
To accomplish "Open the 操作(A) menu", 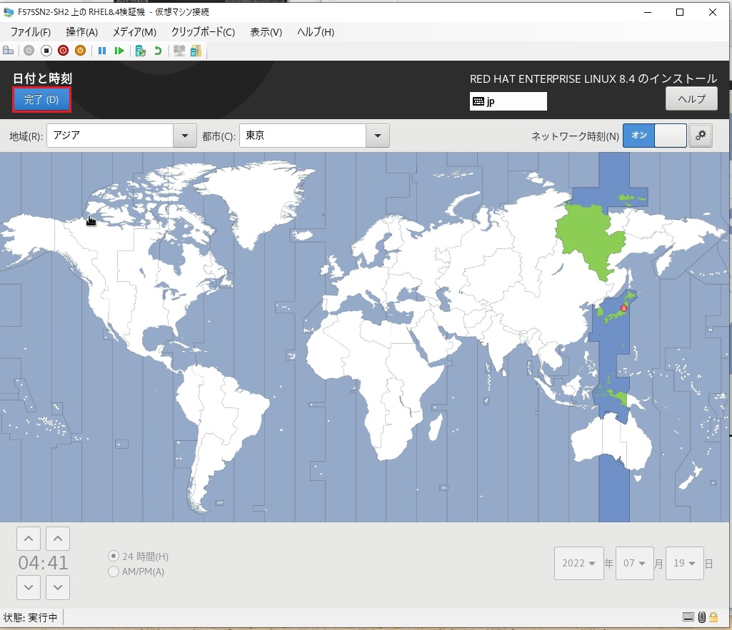I will tap(81, 31).
